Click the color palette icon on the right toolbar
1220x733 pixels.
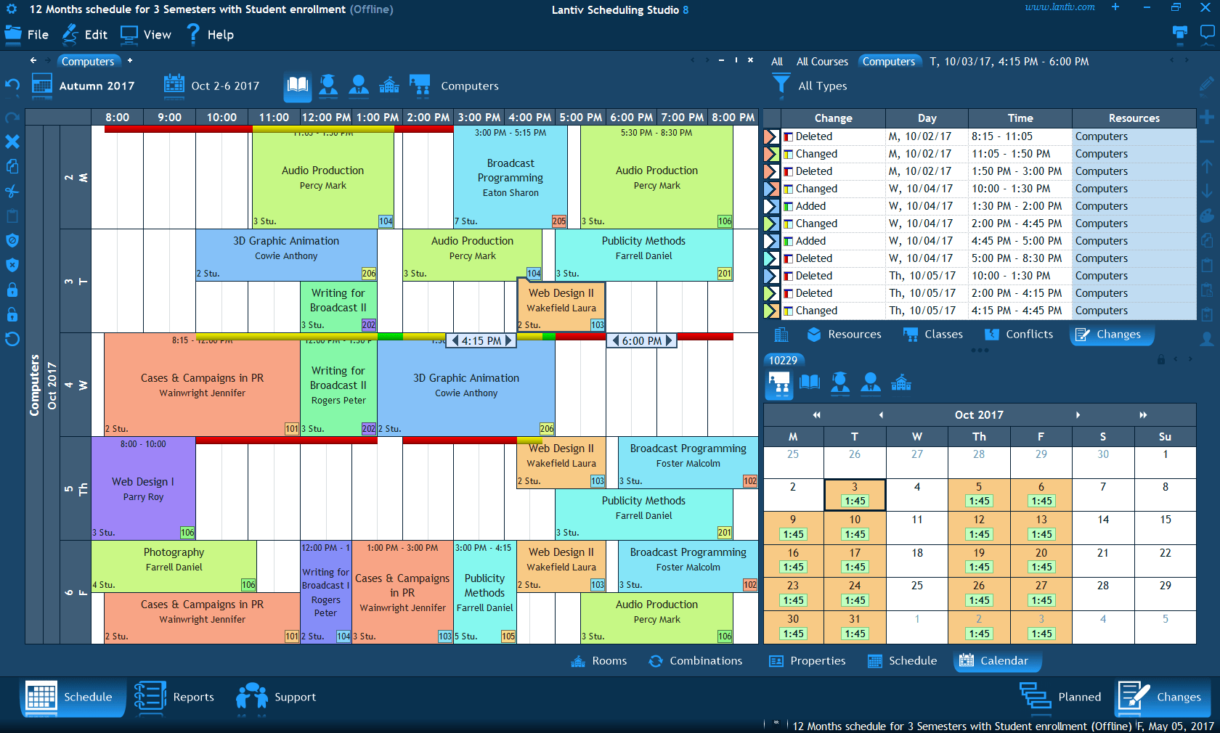[x=1207, y=216]
